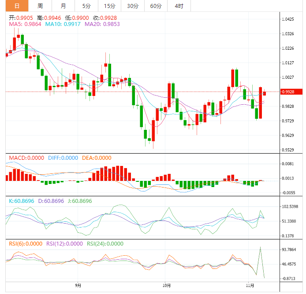
Task: Click the 低:0.9900 low price value
Action: 77,18
